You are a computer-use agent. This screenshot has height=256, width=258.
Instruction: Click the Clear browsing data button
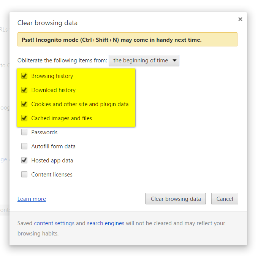pos(176,199)
